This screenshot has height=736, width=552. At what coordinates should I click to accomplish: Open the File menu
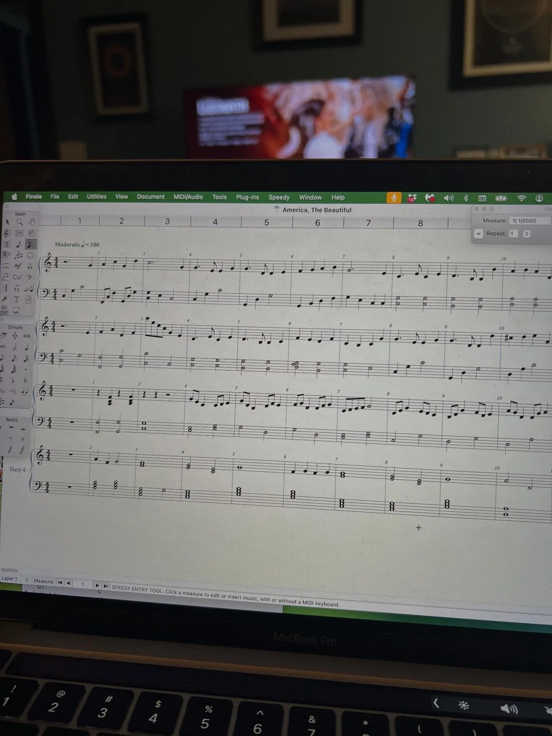pyautogui.click(x=55, y=197)
